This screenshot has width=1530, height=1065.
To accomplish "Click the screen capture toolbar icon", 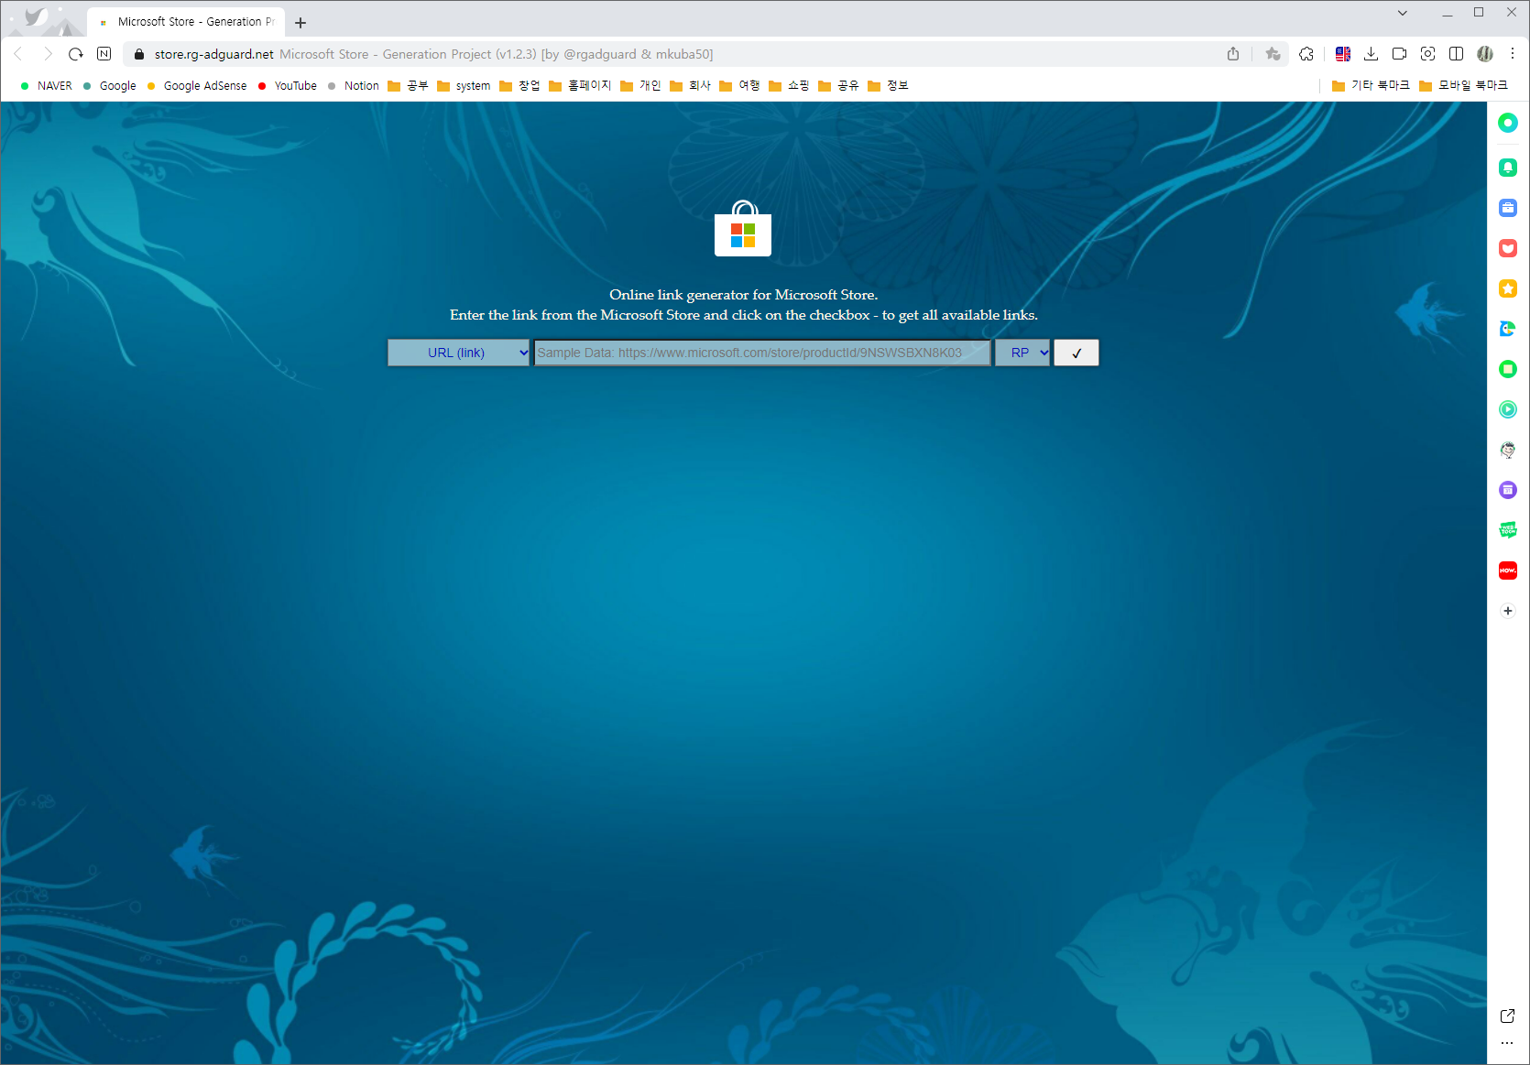I will pos(1427,54).
